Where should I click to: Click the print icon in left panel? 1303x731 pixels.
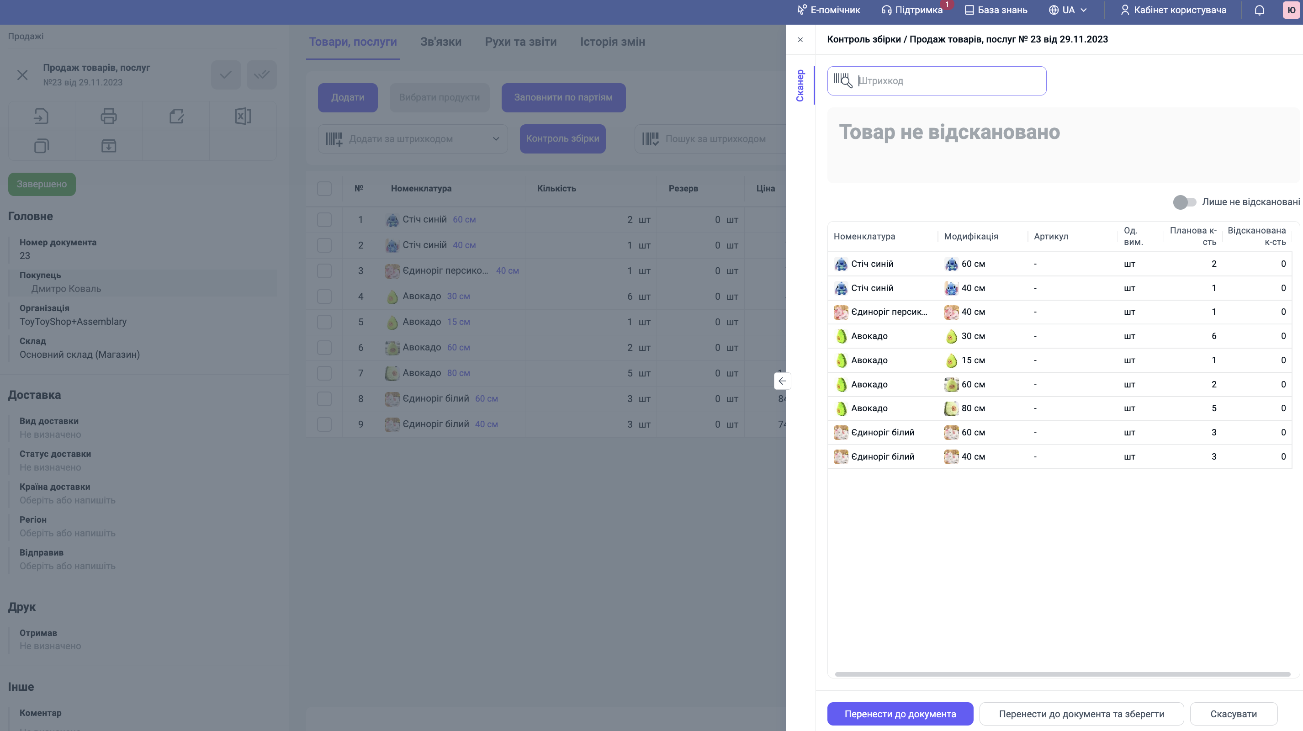point(109,117)
